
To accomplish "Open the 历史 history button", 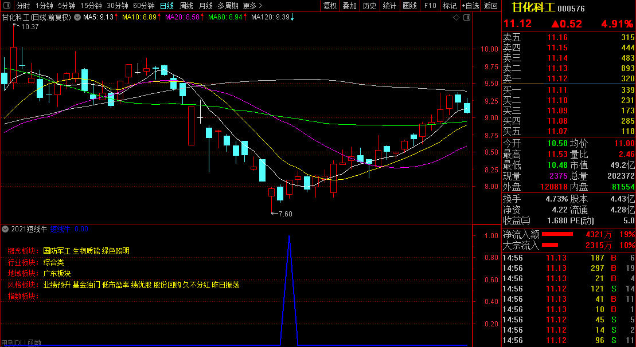I will pos(369,6).
